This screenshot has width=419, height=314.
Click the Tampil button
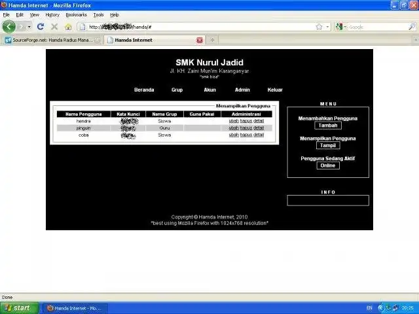point(328,145)
